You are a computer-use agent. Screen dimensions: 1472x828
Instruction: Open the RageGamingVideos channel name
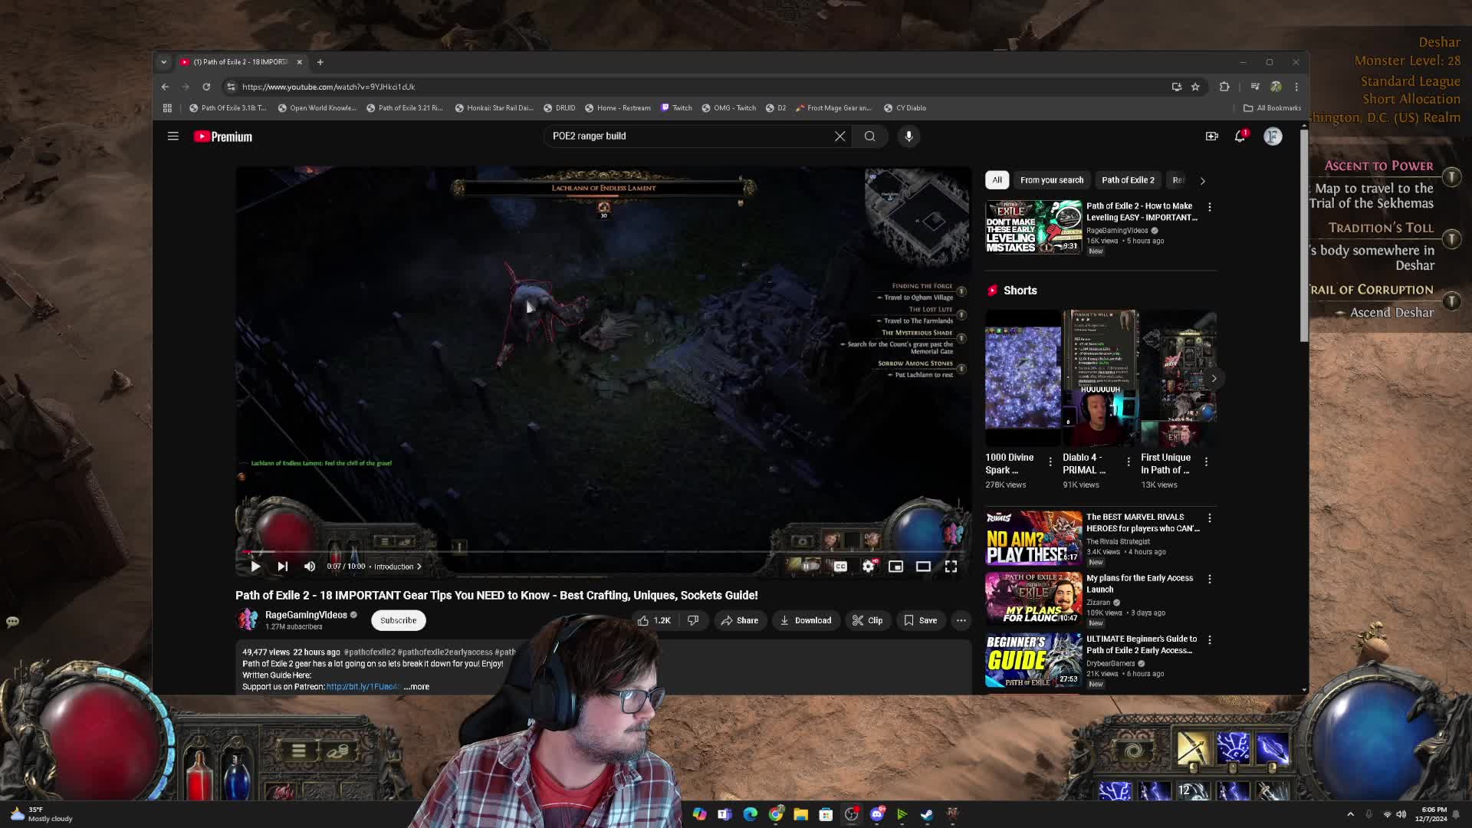[306, 615]
